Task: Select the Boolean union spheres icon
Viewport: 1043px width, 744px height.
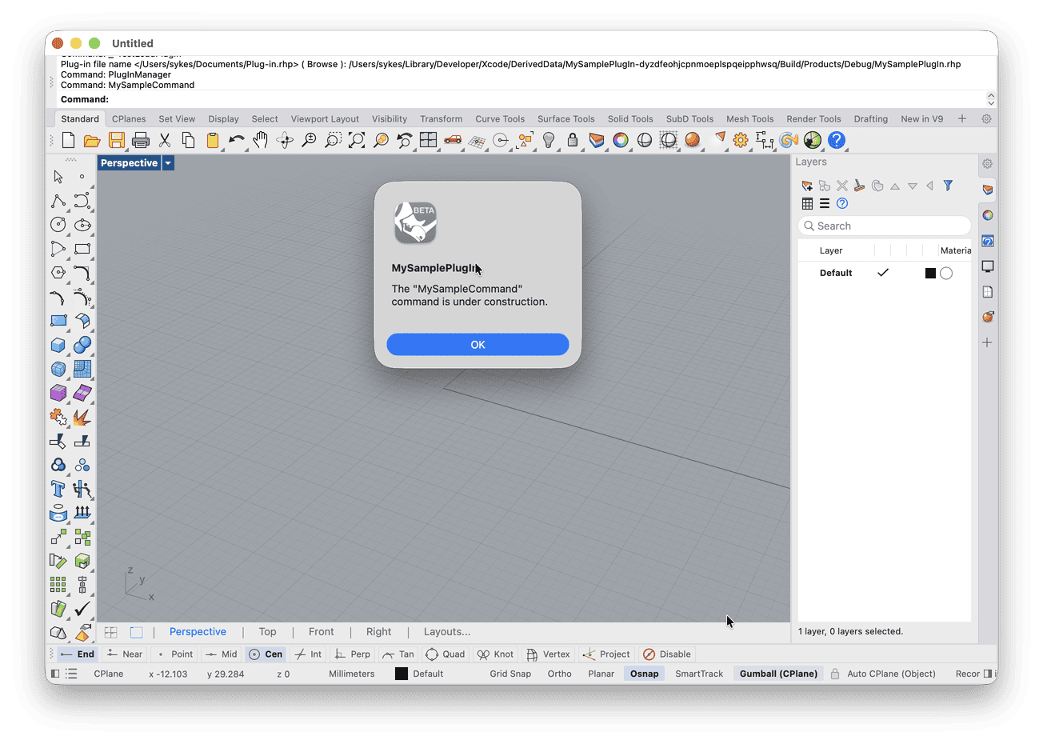Action: pyautogui.click(x=82, y=345)
